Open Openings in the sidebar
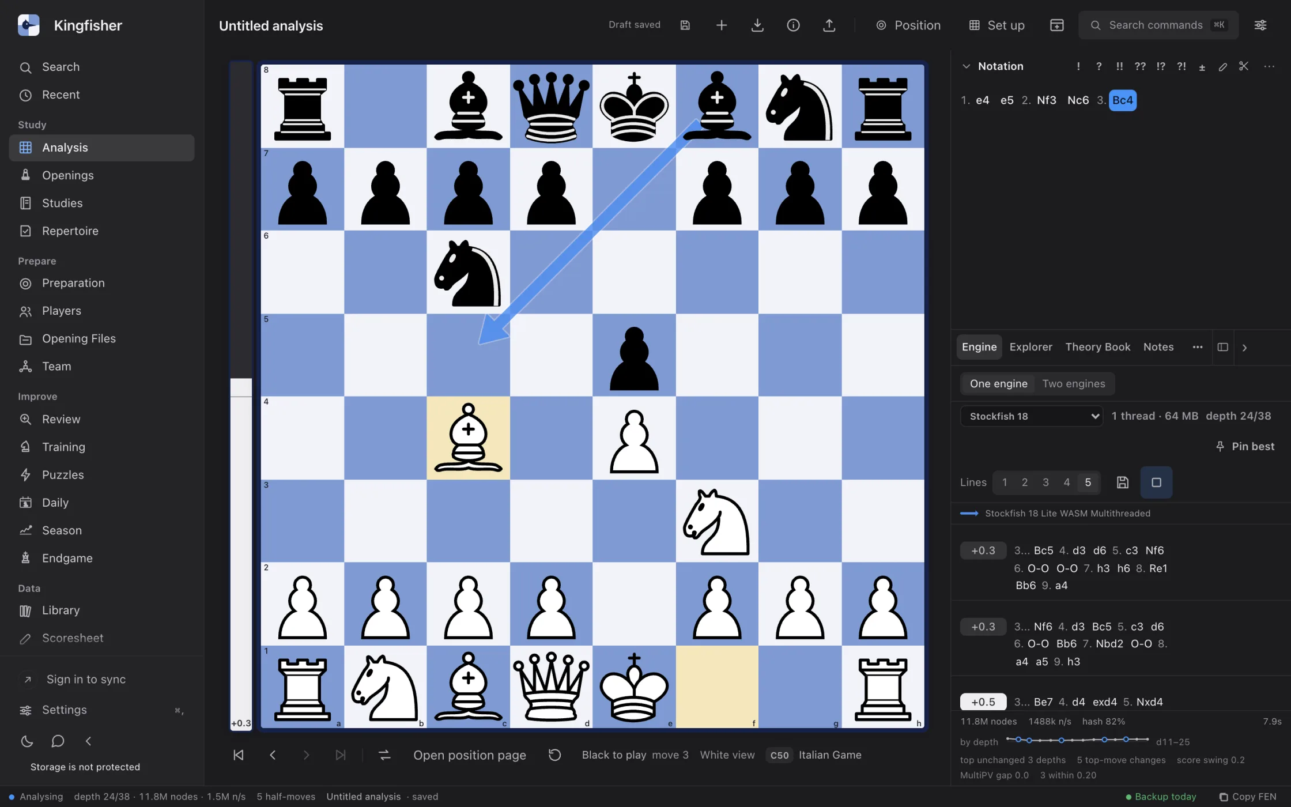Viewport: 1291px width, 807px height. tap(102, 175)
